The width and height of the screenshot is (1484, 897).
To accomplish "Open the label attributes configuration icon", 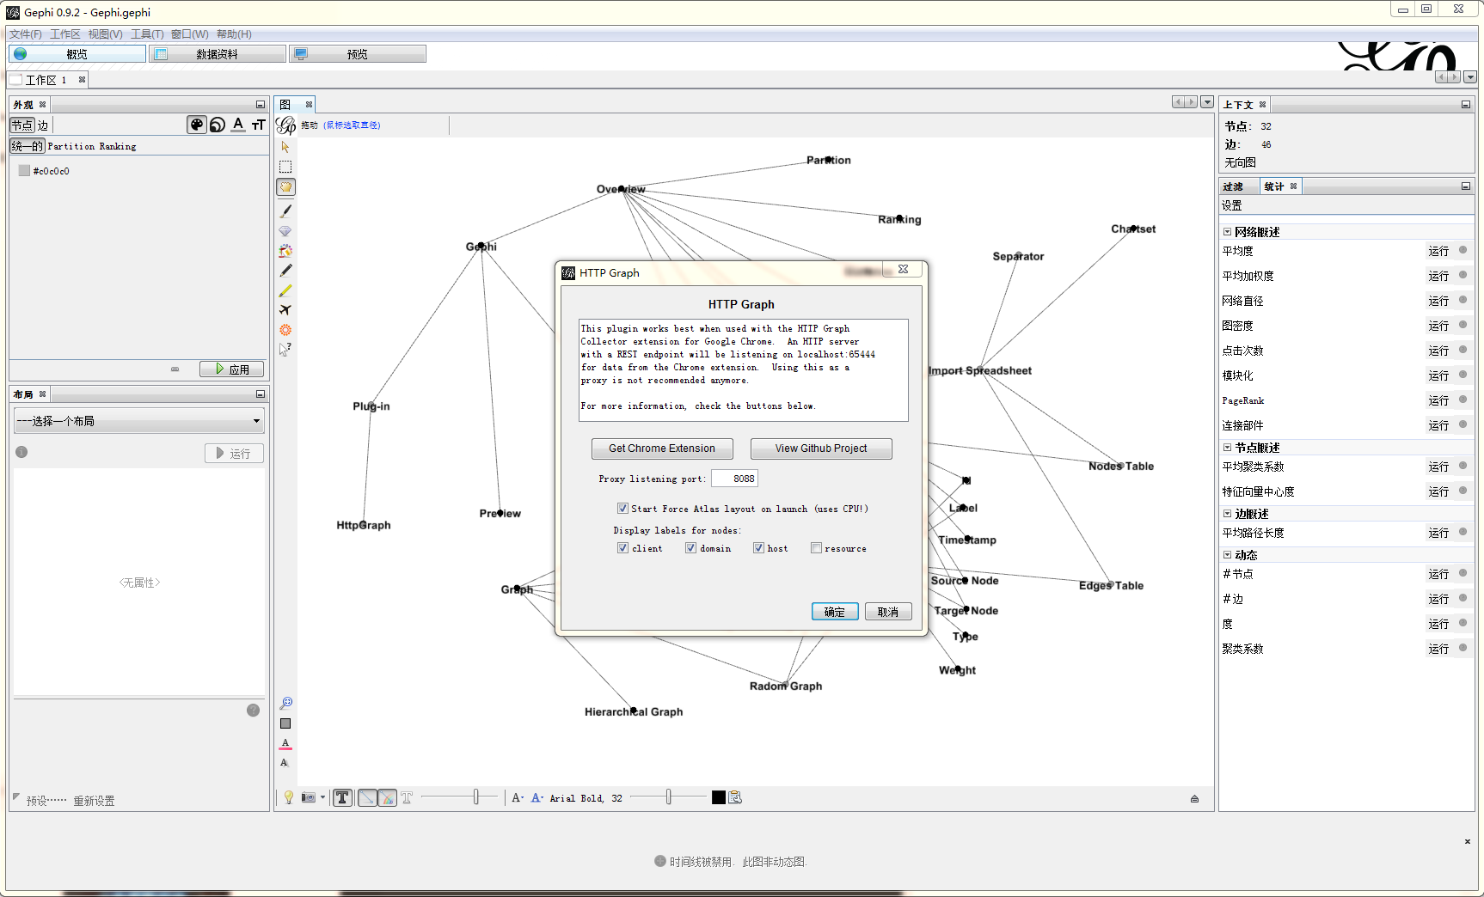I will coord(735,797).
